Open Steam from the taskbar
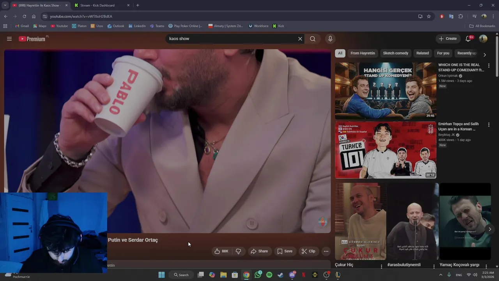 point(280,275)
